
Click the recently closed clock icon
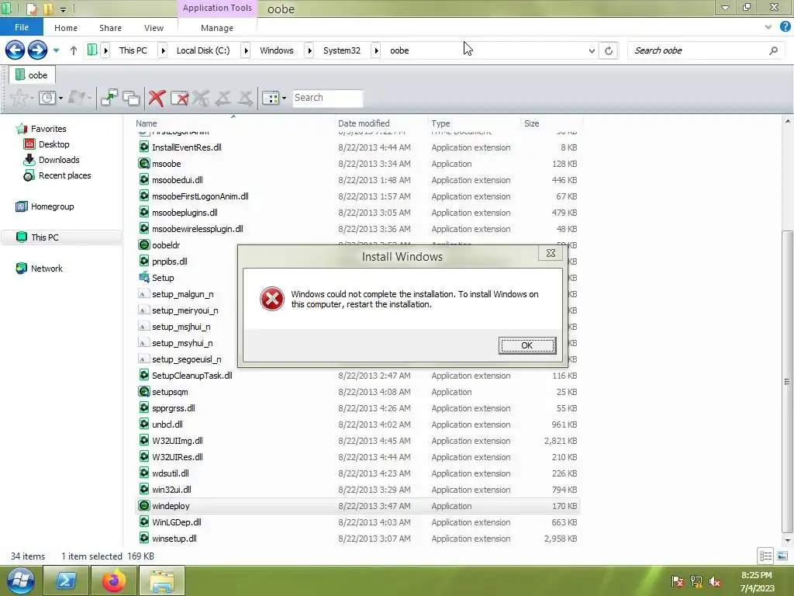coord(47,97)
